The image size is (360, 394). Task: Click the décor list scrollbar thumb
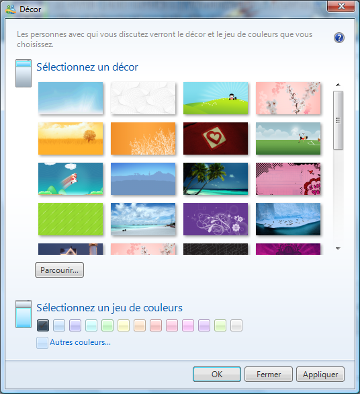(x=338, y=120)
